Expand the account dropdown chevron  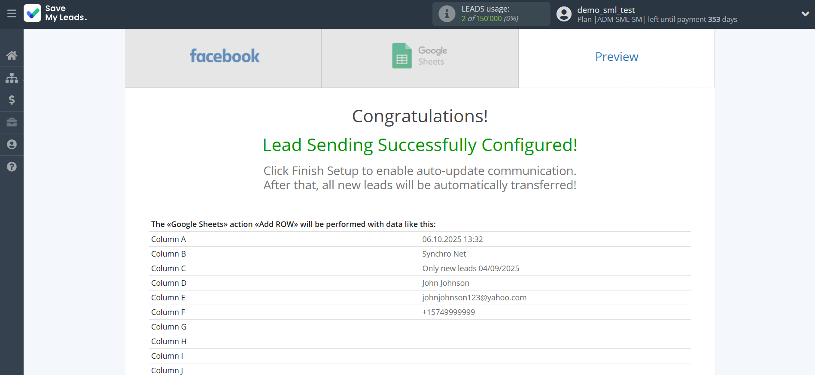[805, 14]
